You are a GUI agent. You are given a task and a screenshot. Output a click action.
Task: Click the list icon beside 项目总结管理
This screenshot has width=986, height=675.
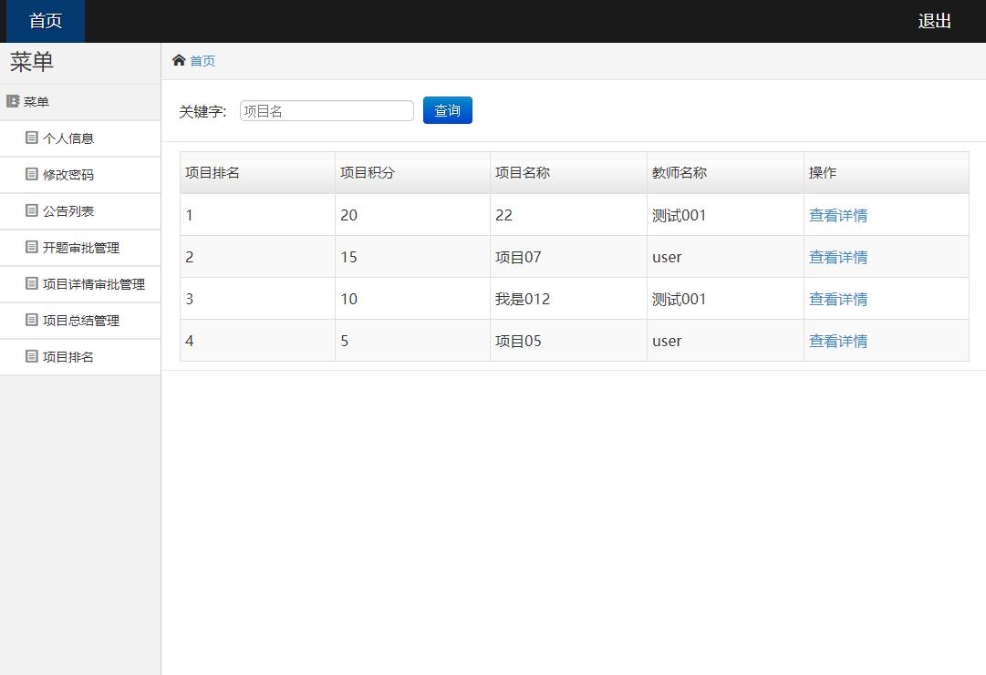(32, 321)
